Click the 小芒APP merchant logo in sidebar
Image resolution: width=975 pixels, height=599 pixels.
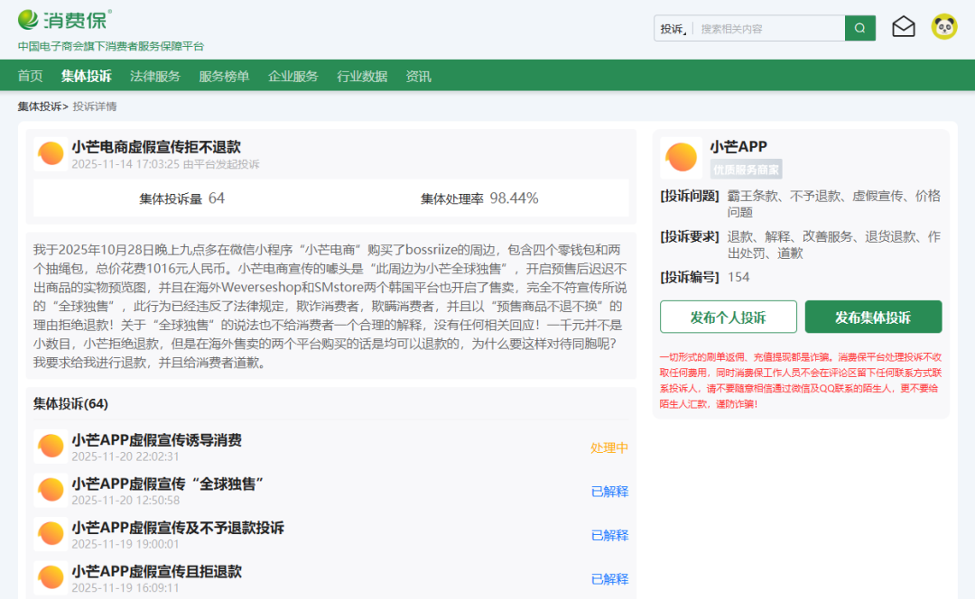click(681, 159)
